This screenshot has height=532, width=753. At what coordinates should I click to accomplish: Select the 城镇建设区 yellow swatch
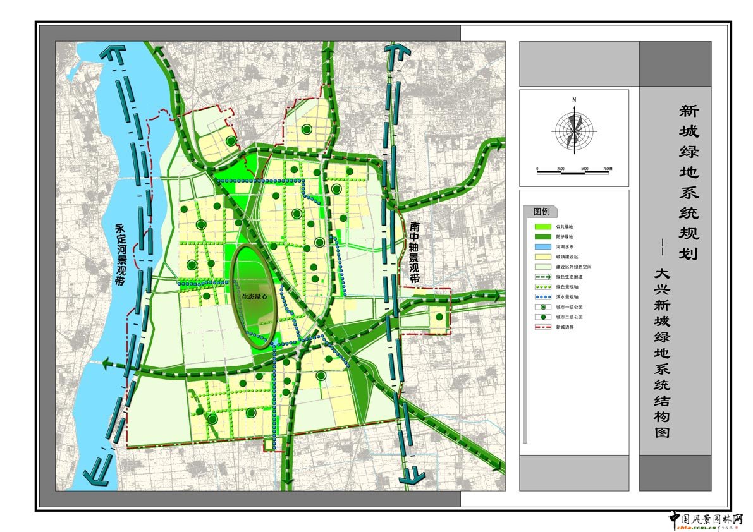544,257
